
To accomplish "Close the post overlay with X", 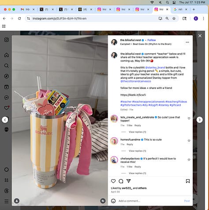I will click(200, 36).
